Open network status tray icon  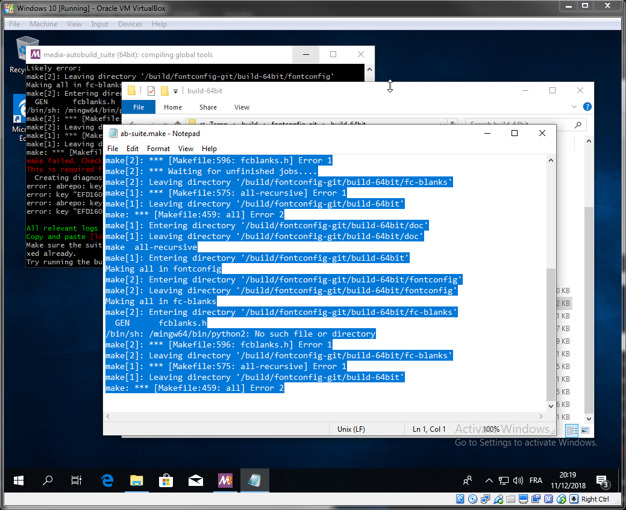(504, 481)
